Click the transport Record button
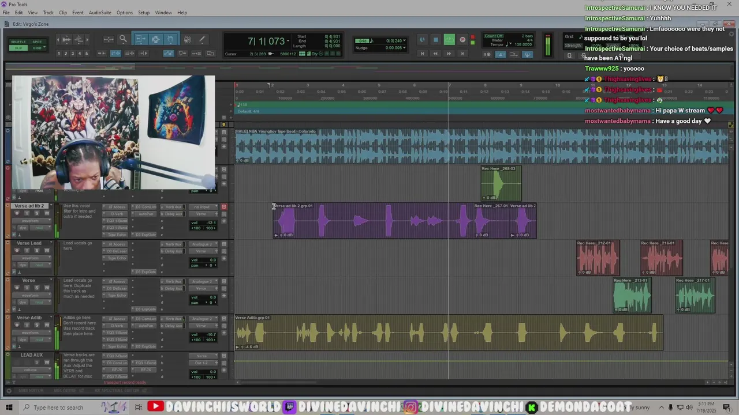 point(462,40)
